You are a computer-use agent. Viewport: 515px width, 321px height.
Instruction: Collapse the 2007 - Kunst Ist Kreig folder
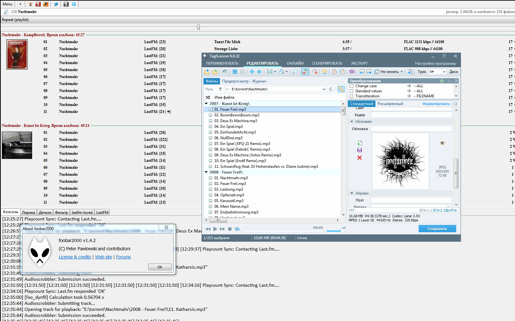click(206, 104)
